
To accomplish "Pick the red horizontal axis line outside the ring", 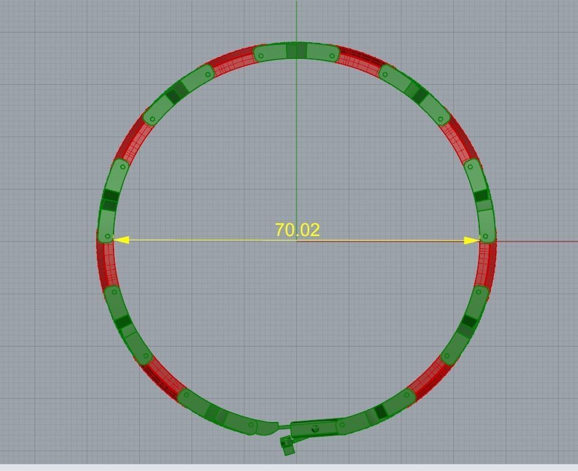I will (537, 242).
